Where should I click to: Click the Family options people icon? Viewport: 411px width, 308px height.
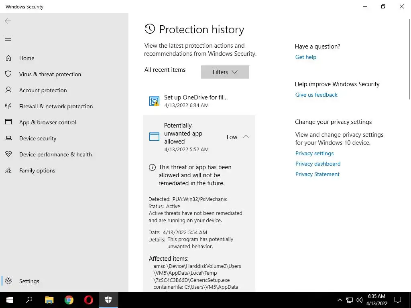8,170
